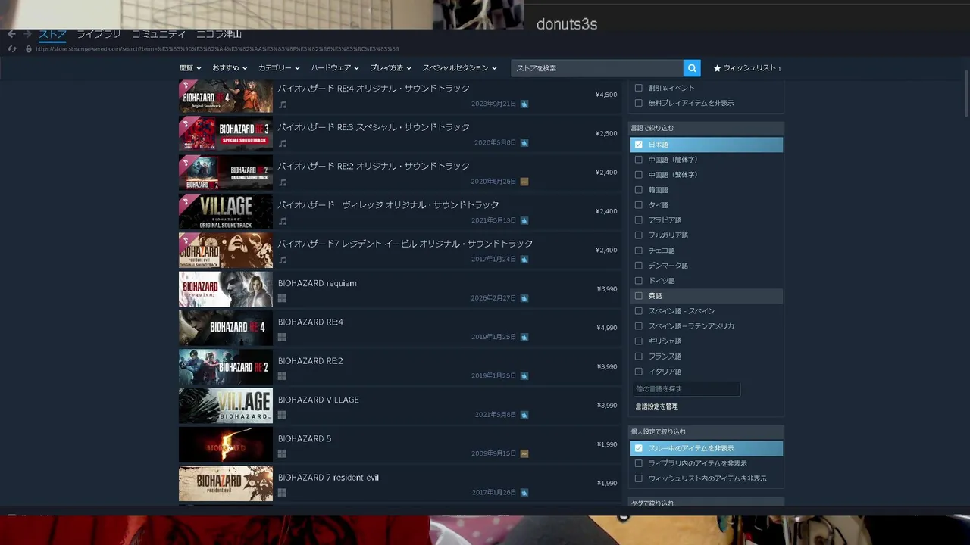Click the music note icon for バイオハザード7 soundtrack
The height and width of the screenshot is (545, 970).
283,260
